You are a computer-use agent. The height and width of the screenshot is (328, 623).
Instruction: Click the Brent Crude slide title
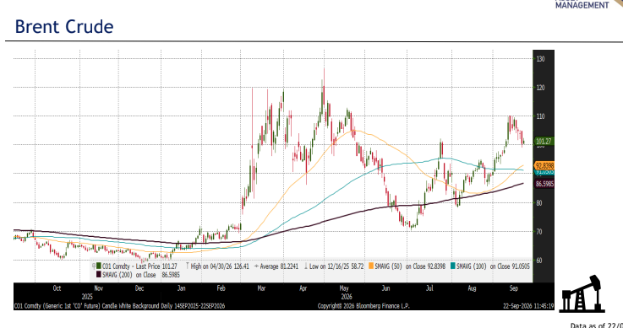pyautogui.click(x=64, y=27)
